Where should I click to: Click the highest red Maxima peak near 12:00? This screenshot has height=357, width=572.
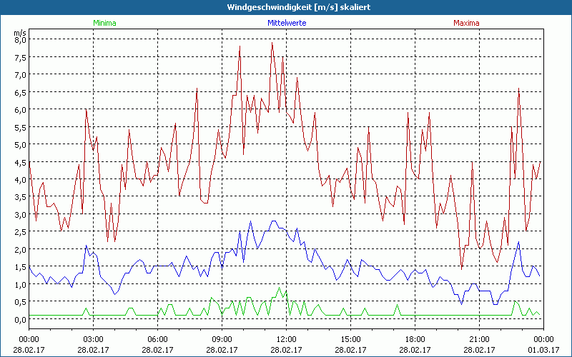coord(272,43)
